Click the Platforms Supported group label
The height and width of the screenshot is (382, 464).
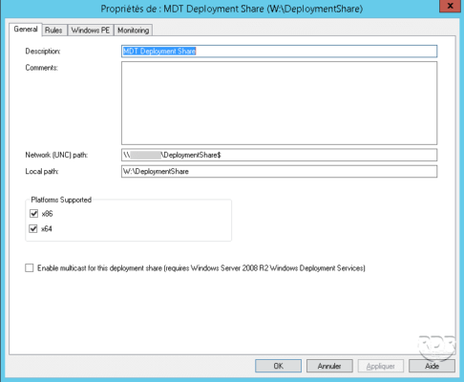[61, 200]
